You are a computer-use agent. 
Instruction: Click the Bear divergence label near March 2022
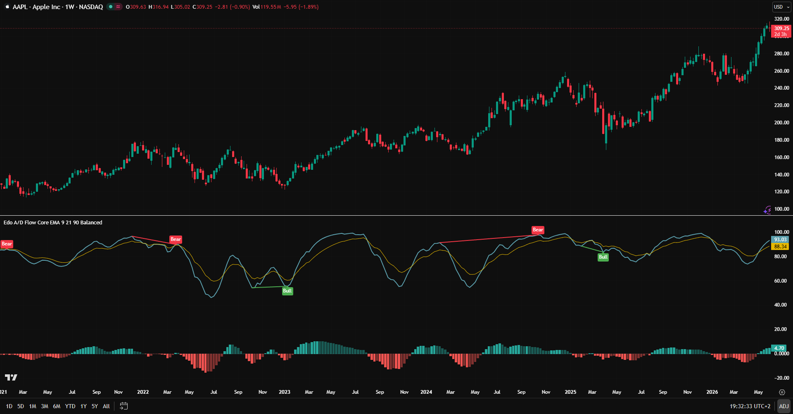[176, 239]
